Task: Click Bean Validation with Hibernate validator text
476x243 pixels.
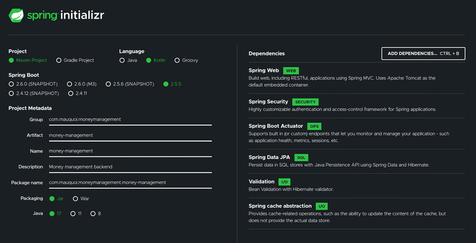Action: (x=291, y=190)
